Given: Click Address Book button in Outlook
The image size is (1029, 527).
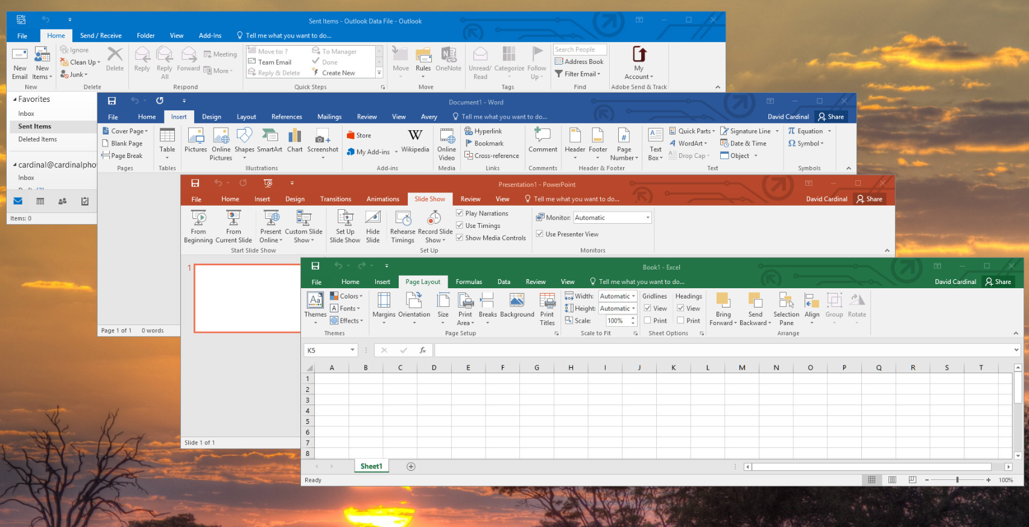Looking at the screenshot, I should coord(579,62).
